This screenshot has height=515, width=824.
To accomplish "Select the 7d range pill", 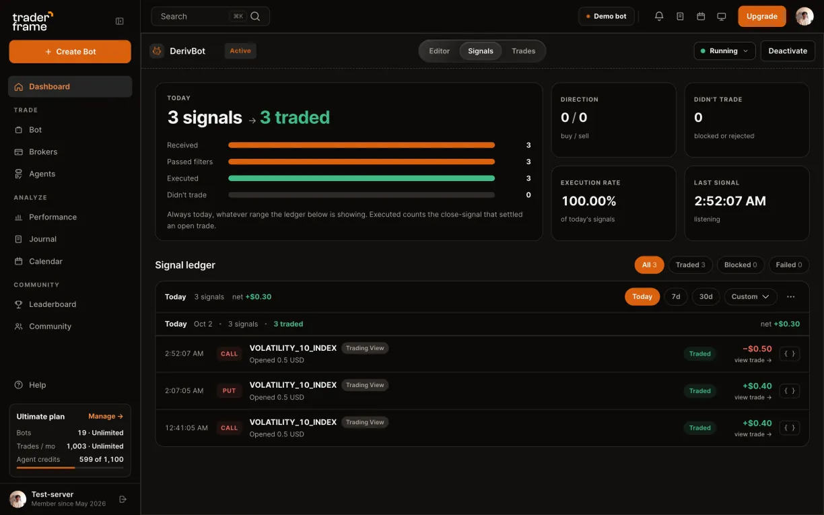I will tap(676, 297).
